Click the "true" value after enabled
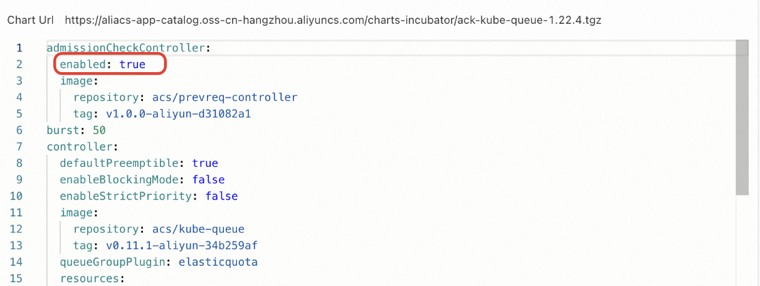Viewport: 760px width, 286px height. tap(132, 64)
